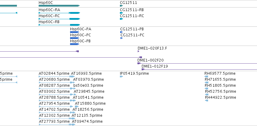Select the AT29845.5prime EST label
This screenshot has height=126, width=257.
[89, 92]
